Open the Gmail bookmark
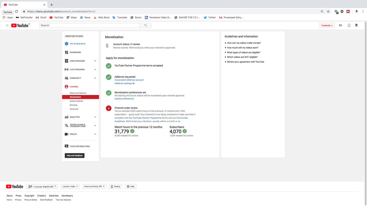 [41, 17]
